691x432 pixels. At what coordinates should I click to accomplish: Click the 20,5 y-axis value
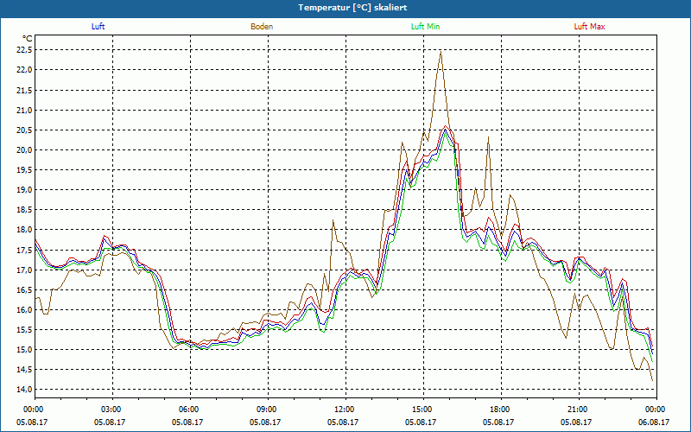24,130
